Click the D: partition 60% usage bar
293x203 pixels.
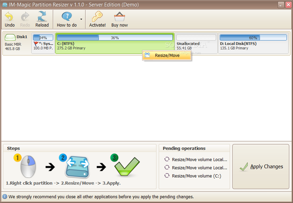click(253, 38)
